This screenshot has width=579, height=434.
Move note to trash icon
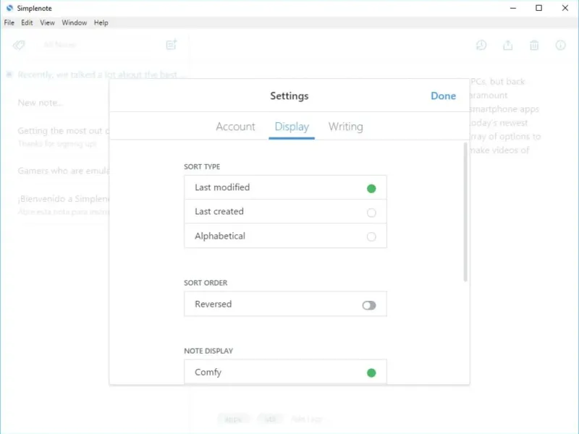pyautogui.click(x=534, y=45)
